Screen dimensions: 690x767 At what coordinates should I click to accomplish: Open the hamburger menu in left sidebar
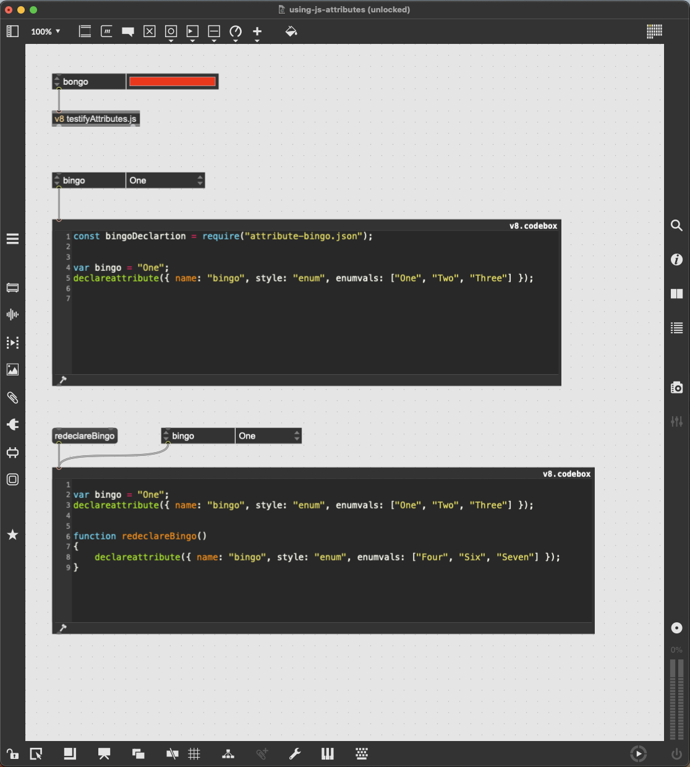[12, 239]
